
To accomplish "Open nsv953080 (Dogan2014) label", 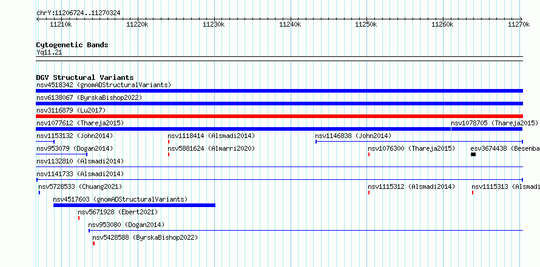I will [x=126, y=225].
